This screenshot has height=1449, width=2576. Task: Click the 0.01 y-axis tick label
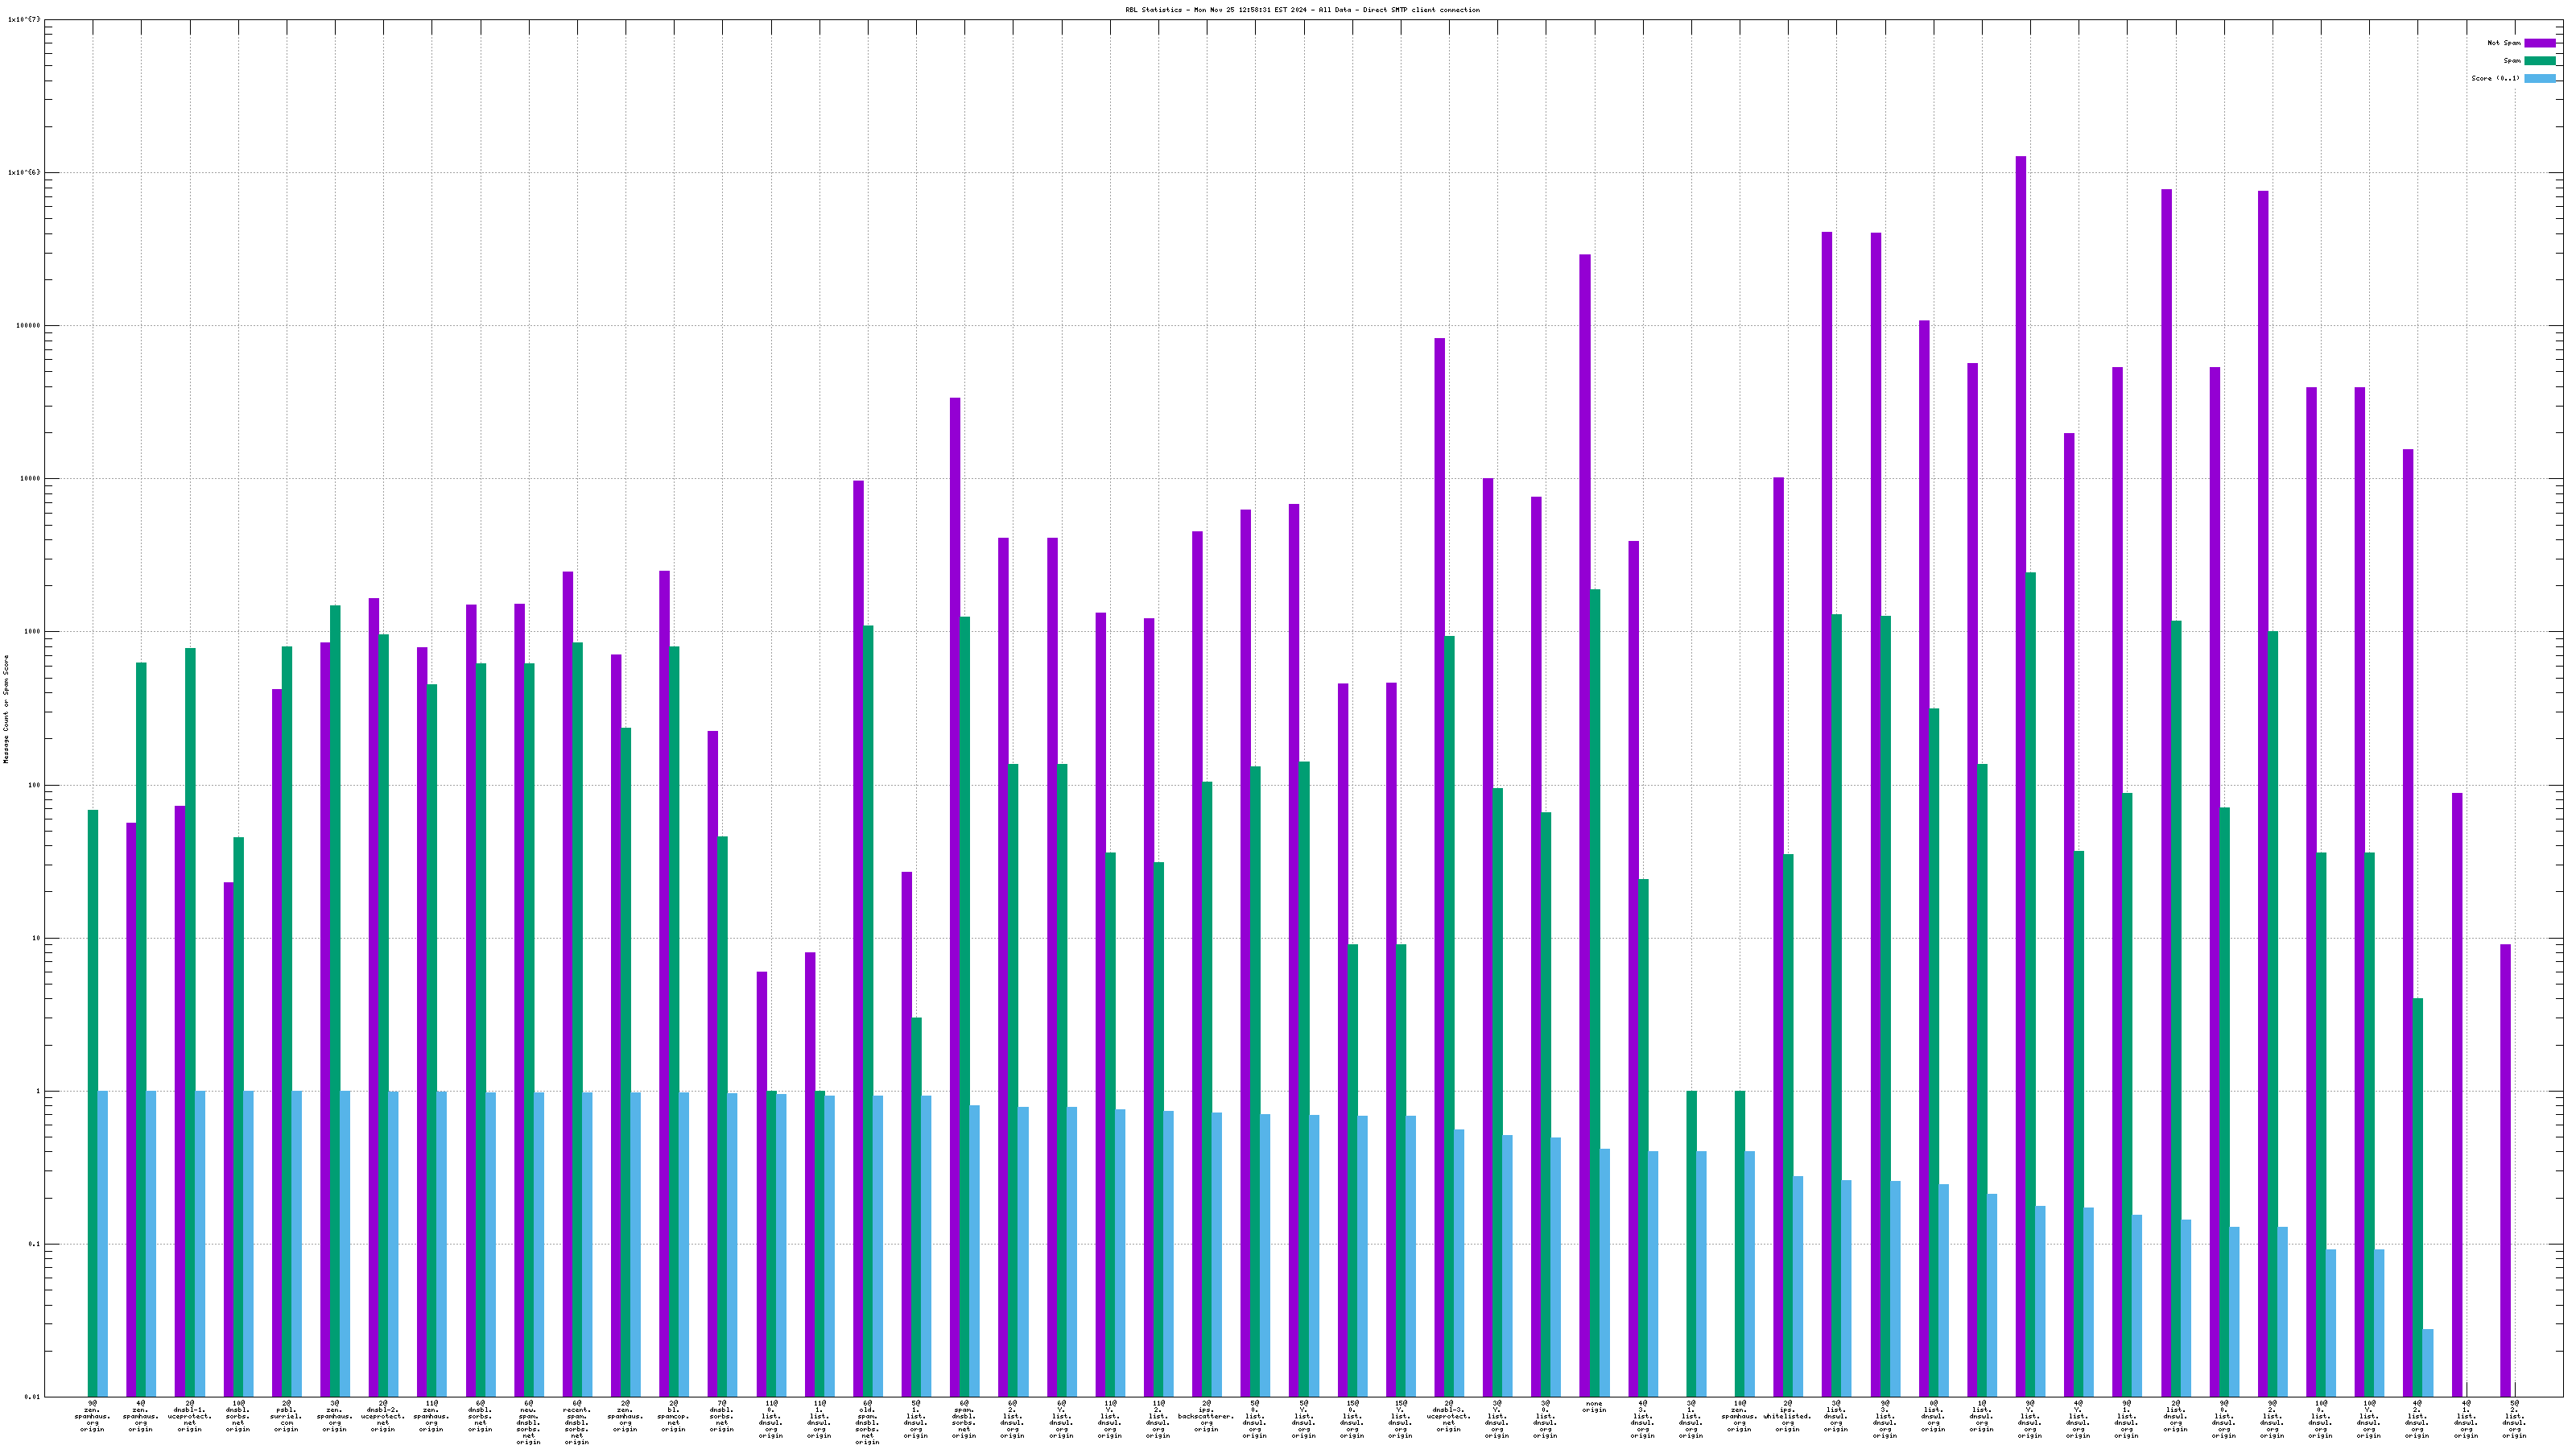coord(31,1397)
